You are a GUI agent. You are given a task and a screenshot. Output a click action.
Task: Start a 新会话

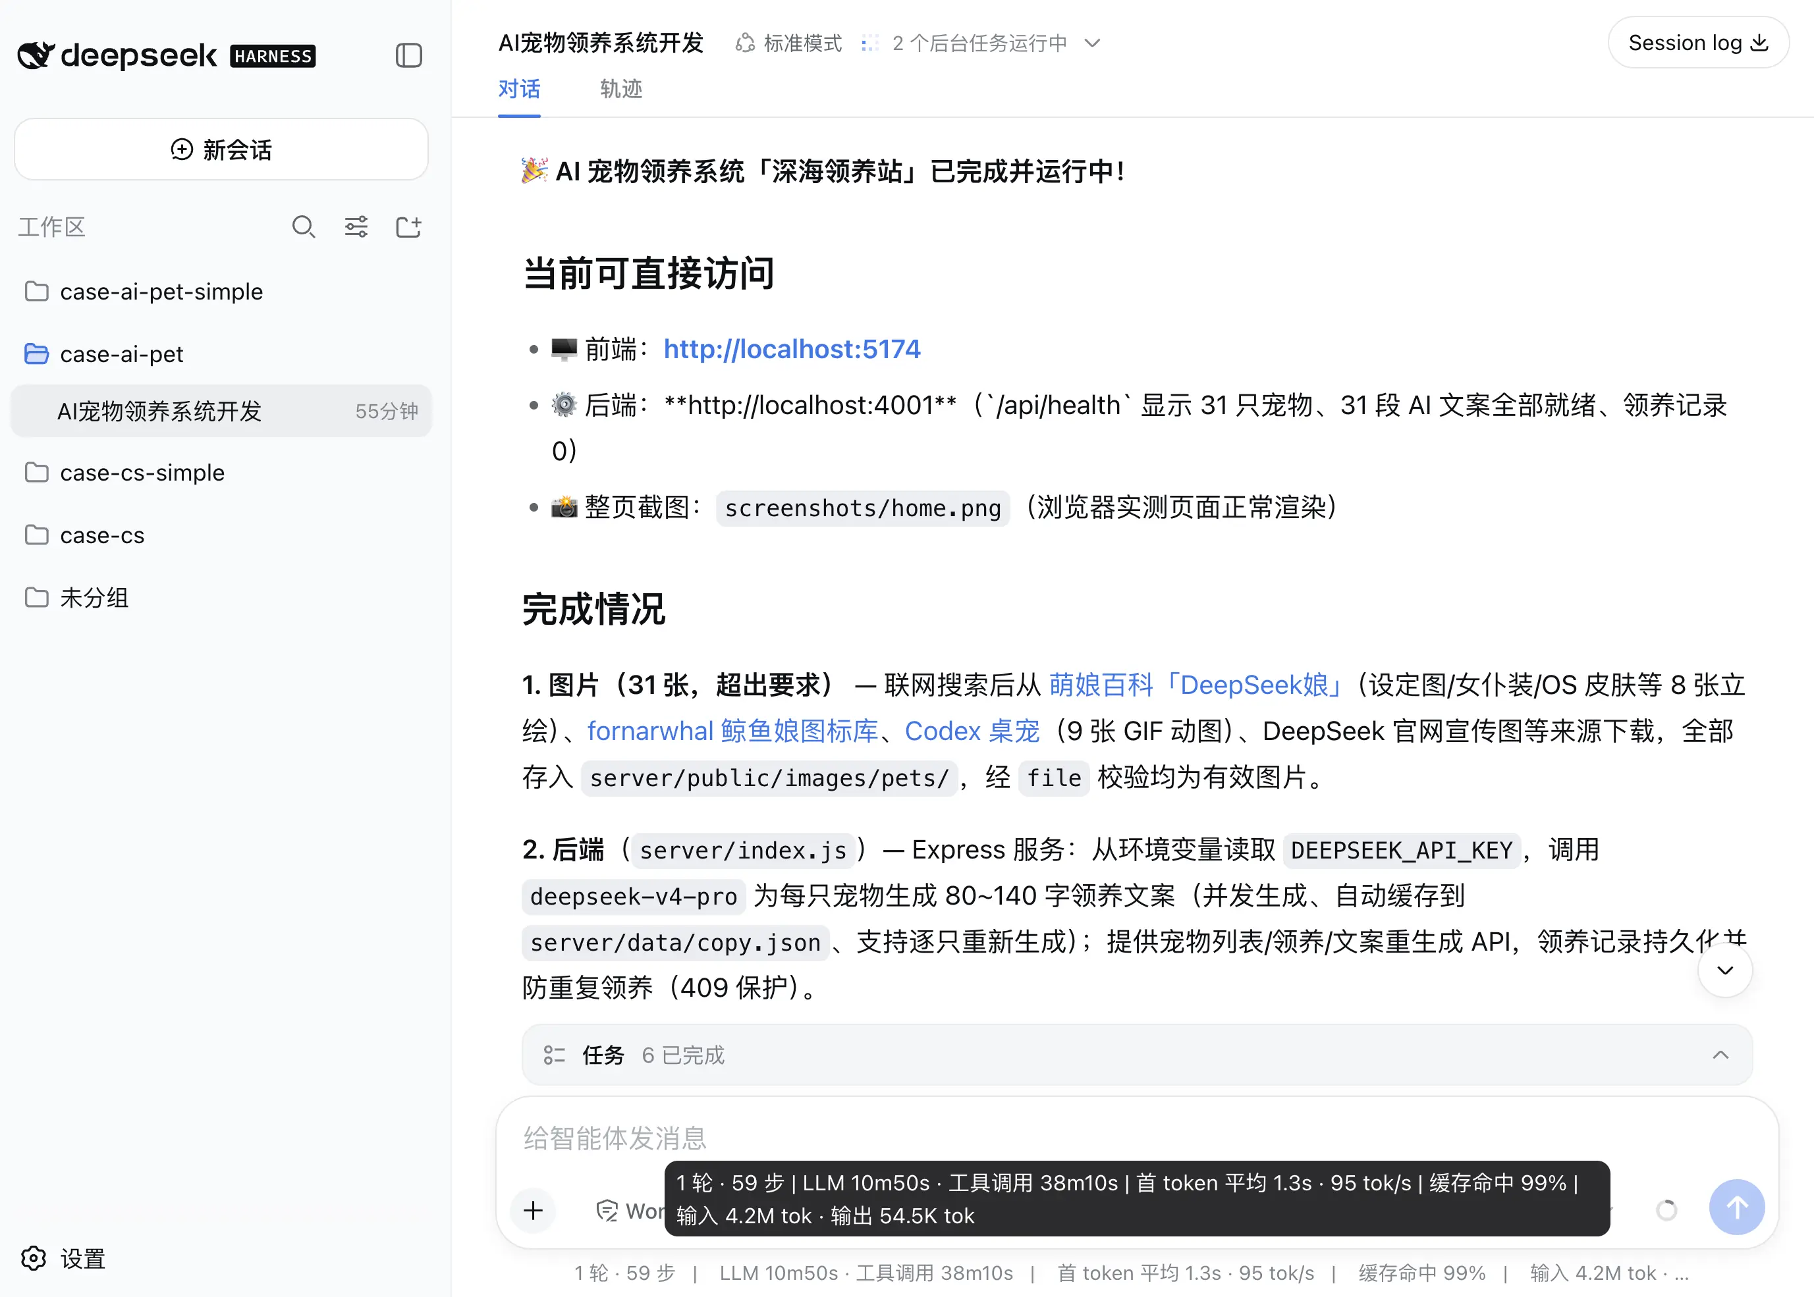(221, 149)
